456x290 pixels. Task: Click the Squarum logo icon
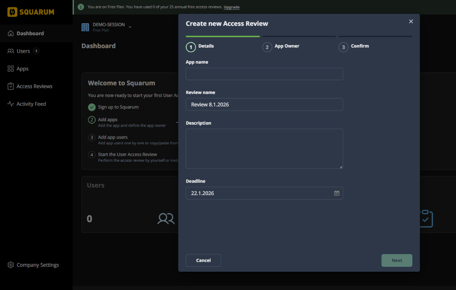pyautogui.click(x=12, y=12)
